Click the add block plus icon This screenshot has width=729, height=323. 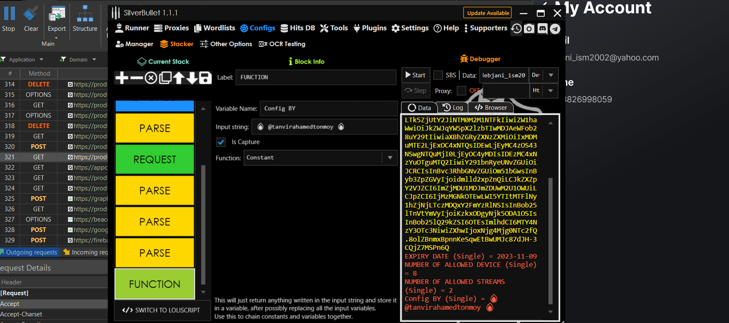coord(121,78)
